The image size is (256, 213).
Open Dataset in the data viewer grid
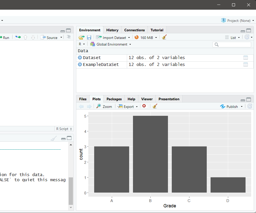pos(245,58)
